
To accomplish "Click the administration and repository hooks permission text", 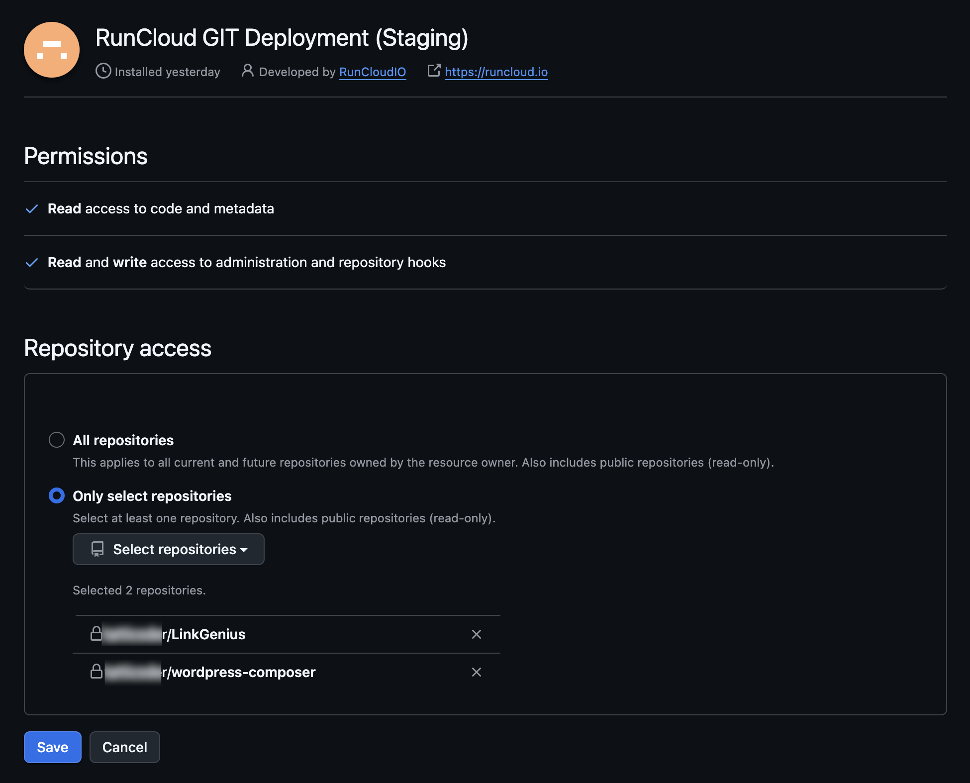I will pyautogui.click(x=247, y=263).
